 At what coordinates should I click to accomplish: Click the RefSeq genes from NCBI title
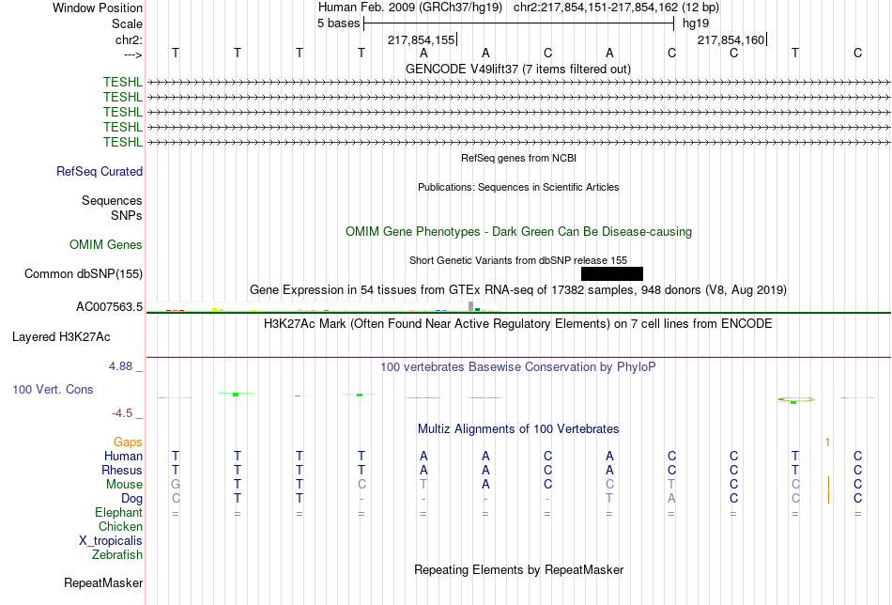518,158
